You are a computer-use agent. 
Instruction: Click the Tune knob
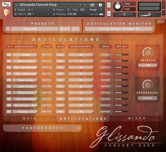(118, 6)
